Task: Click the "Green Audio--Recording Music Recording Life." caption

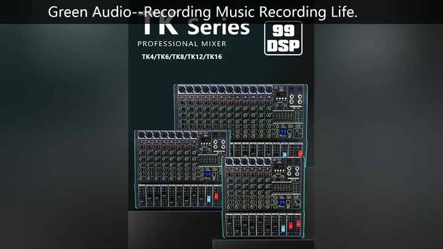Action: [202, 12]
